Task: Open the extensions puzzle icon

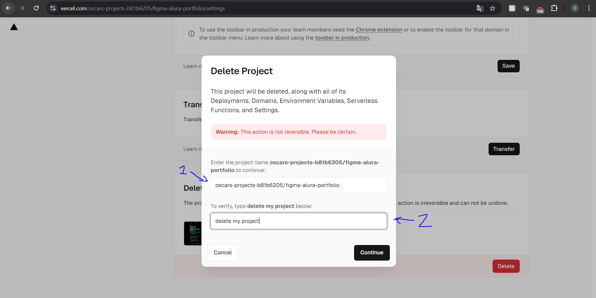Action: [x=554, y=8]
